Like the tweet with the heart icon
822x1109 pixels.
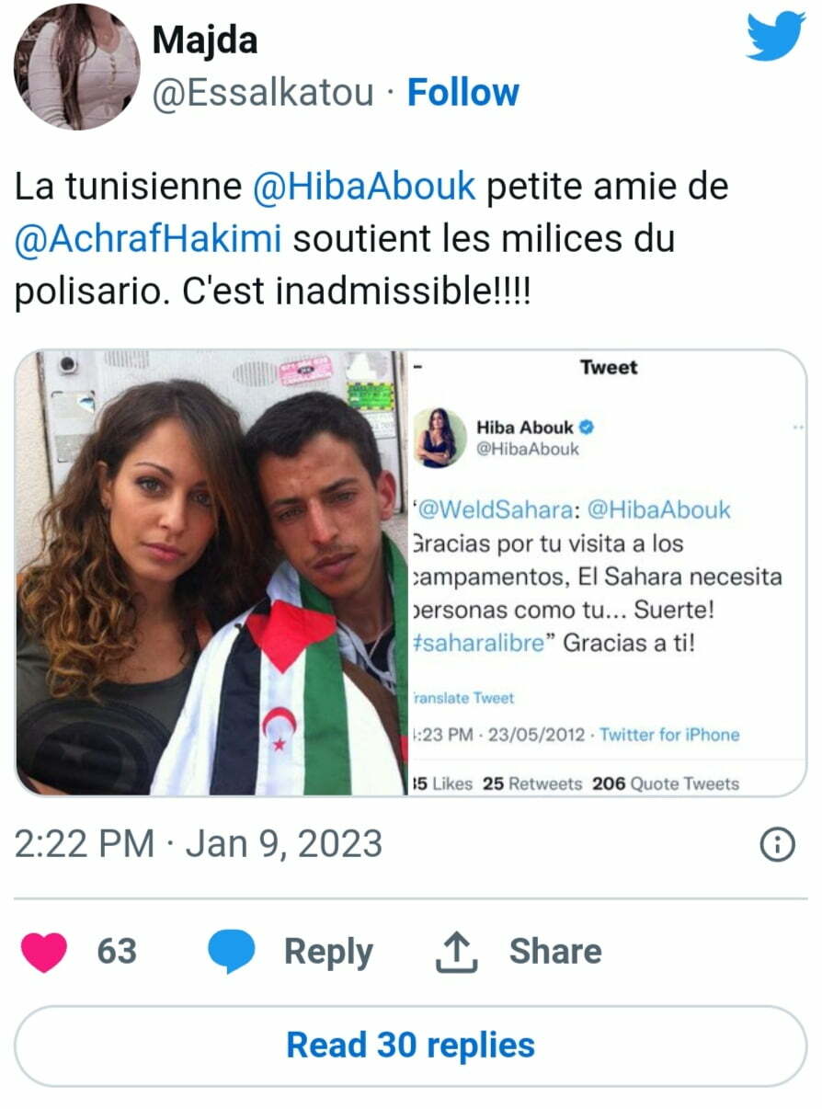(44, 952)
